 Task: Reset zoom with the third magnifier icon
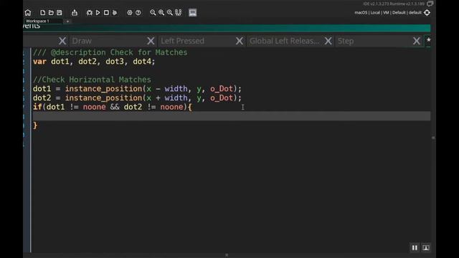tap(170, 13)
